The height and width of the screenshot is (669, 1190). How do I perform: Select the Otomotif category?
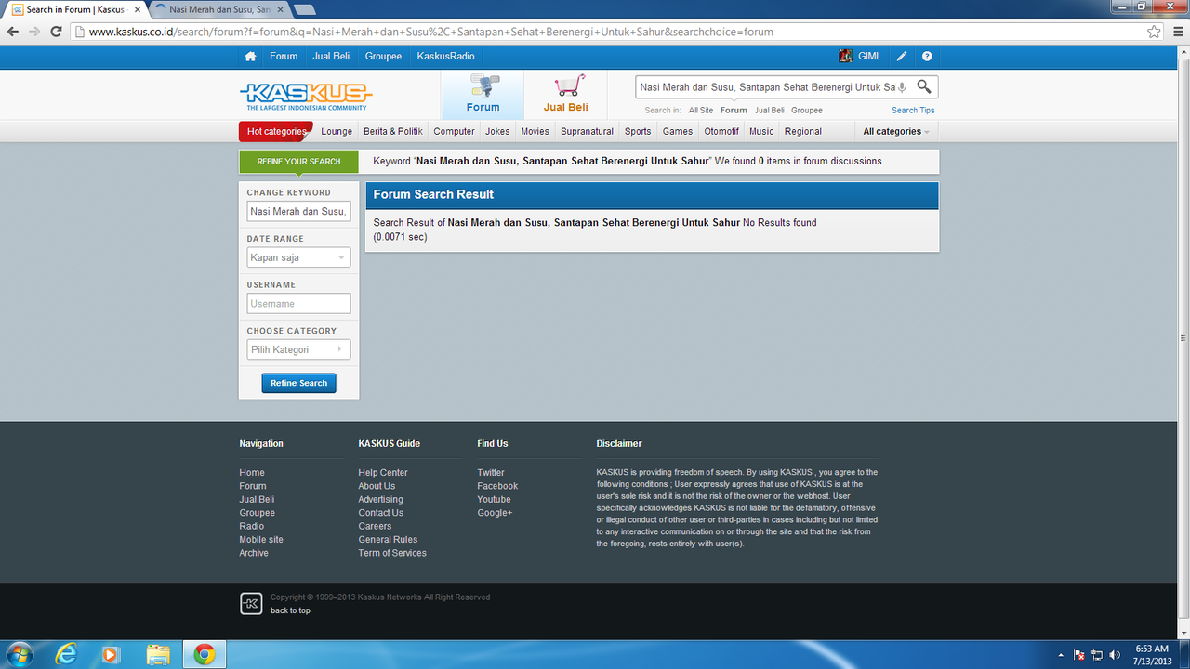coord(721,132)
